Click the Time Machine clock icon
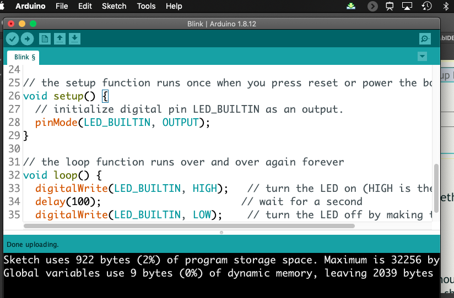Screen dimensions: 454x298 (x=426, y=6)
